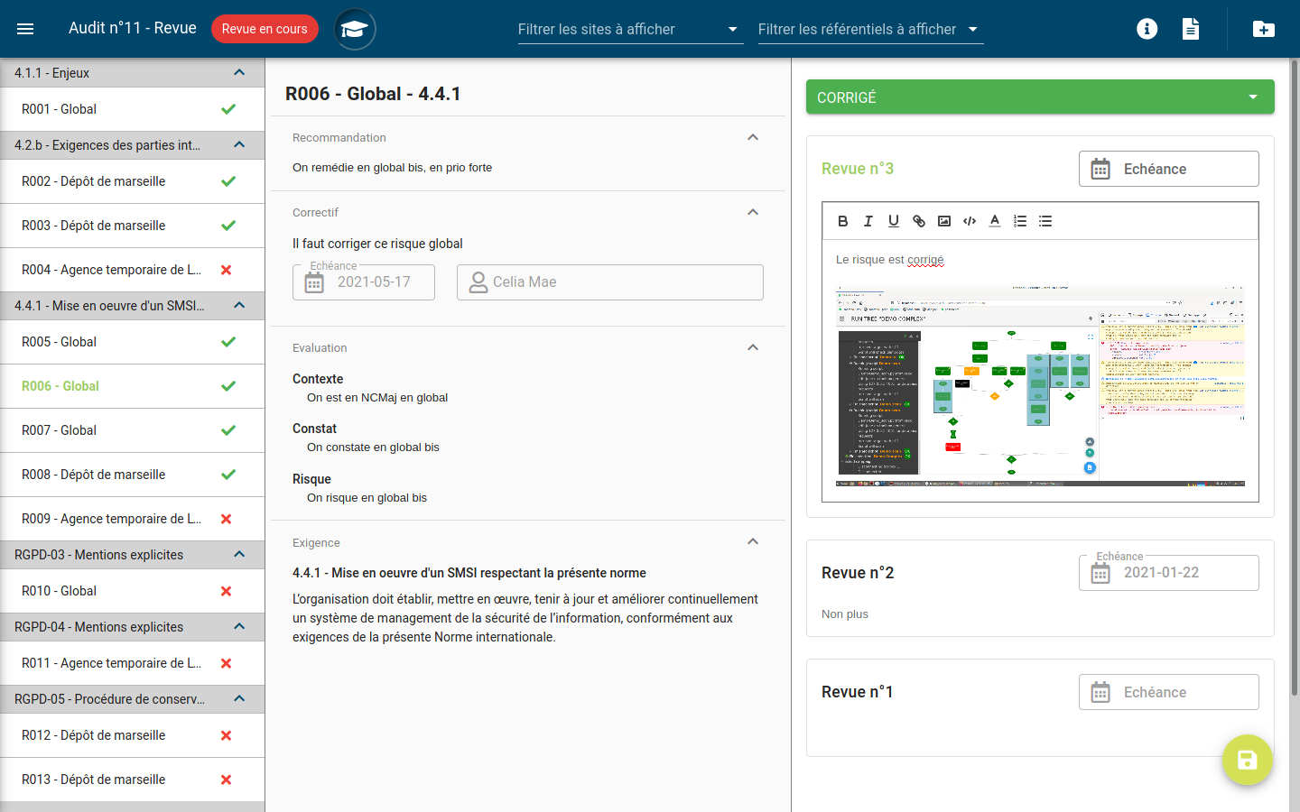Click the Revue en cours button
1300x812 pixels.
pos(265,28)
